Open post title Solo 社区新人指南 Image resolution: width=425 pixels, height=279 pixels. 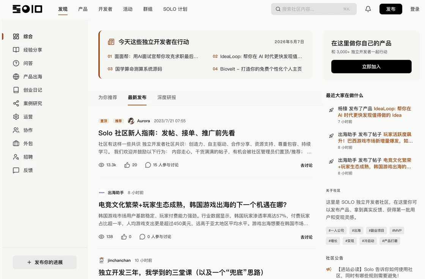tap(167, 133)
